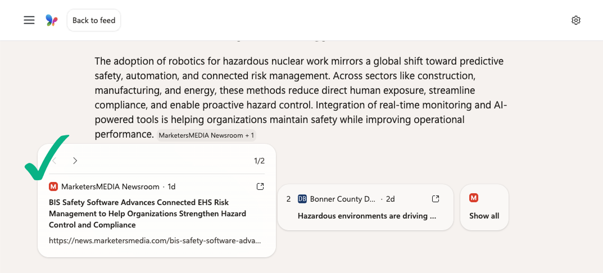This screenshot has width=603, height=273.
Task: Open Bonner County external link icon
Action: click(436, 199)
